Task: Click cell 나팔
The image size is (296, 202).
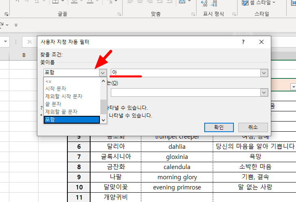Action: point(116,177)
